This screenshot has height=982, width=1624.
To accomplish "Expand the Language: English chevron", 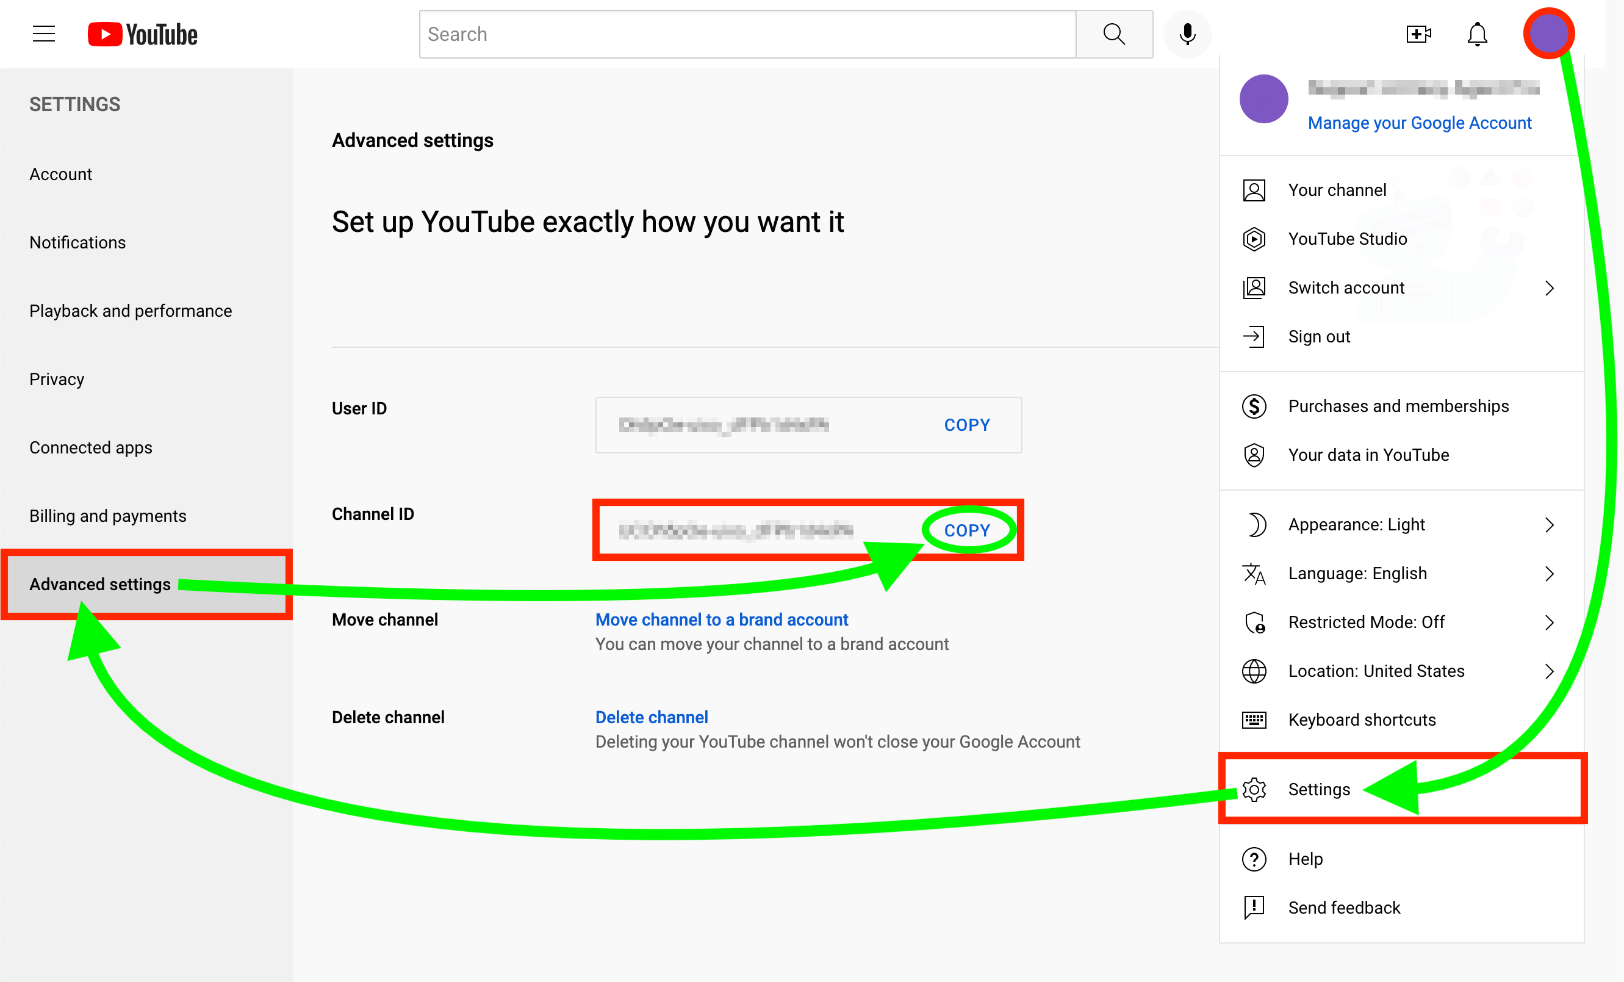I will click(x=1549, y=574).
